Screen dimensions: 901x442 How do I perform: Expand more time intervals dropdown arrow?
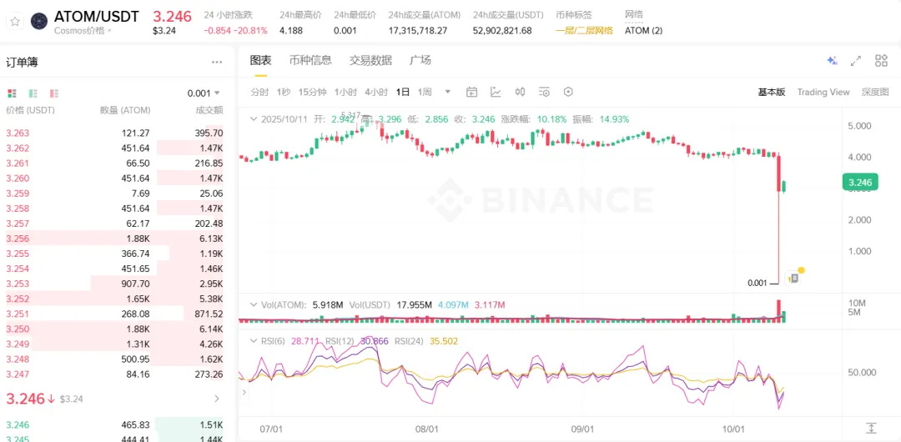tap(448, 92)
